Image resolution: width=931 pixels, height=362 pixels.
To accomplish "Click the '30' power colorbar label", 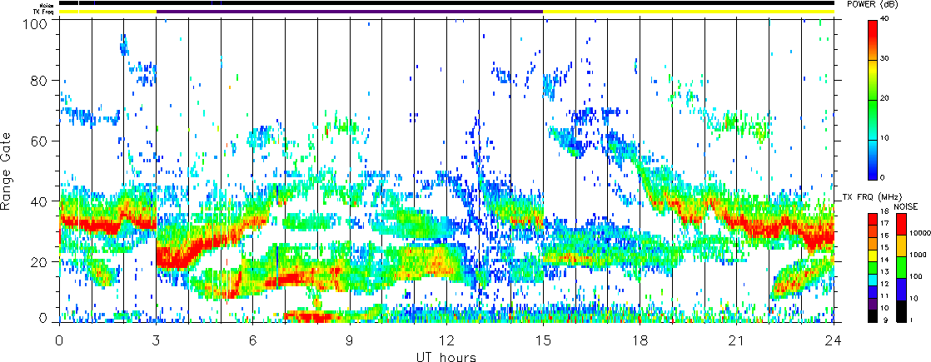I will pos(884,59).
